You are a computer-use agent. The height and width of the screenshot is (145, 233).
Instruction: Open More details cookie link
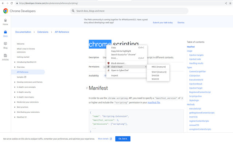click(x=103, y=139)
